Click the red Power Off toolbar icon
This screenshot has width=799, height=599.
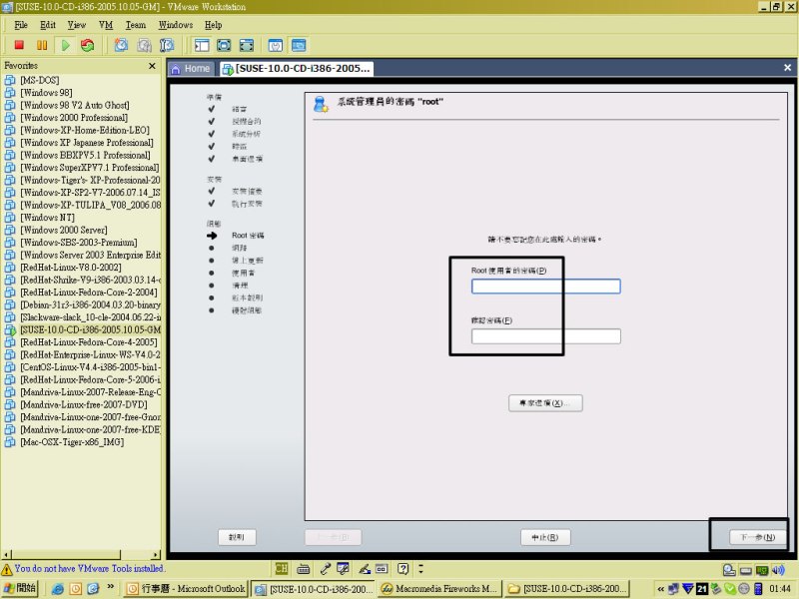tap(19, 45)
